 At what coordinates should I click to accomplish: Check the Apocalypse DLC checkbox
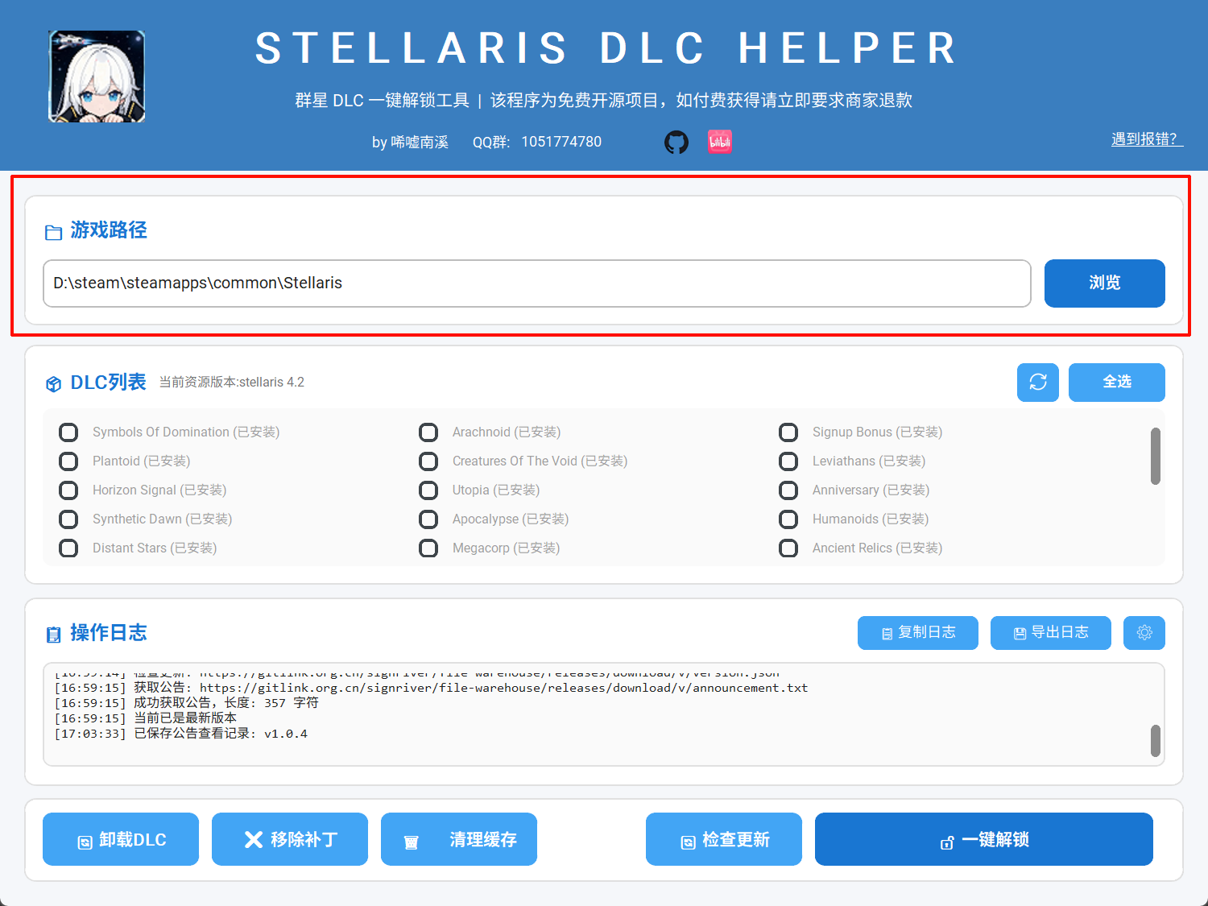coord(428,519)
